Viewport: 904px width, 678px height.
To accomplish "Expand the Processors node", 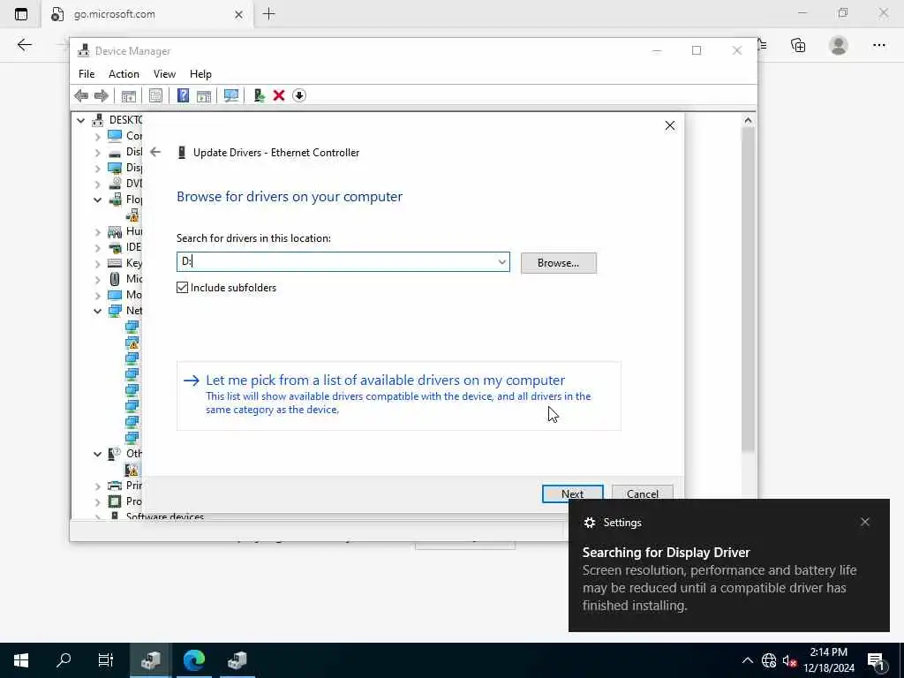I will [97, 501].
